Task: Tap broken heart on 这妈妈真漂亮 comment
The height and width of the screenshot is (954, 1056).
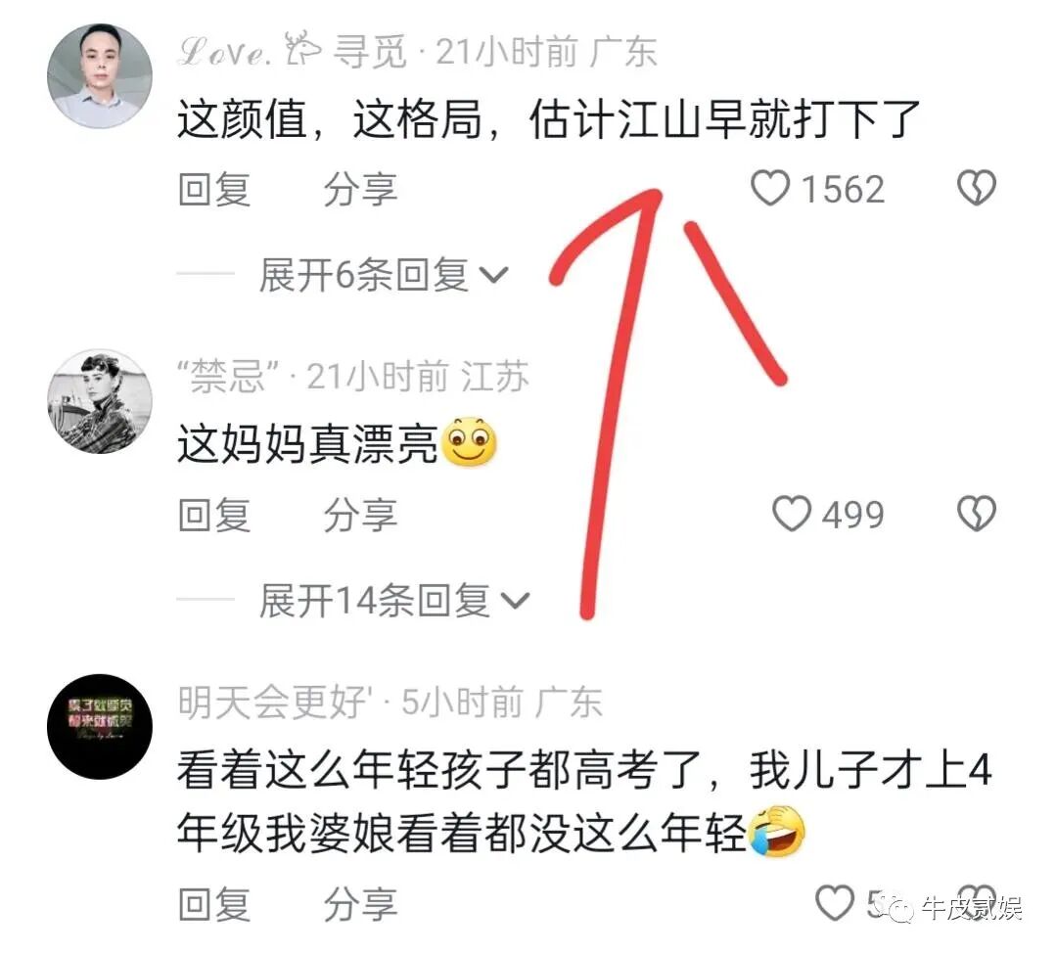Action: point(977,514)
